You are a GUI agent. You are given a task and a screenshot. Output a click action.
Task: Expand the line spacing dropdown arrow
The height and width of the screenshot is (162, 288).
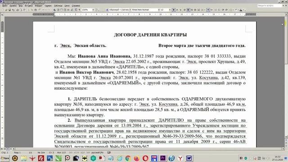[204, 10]
